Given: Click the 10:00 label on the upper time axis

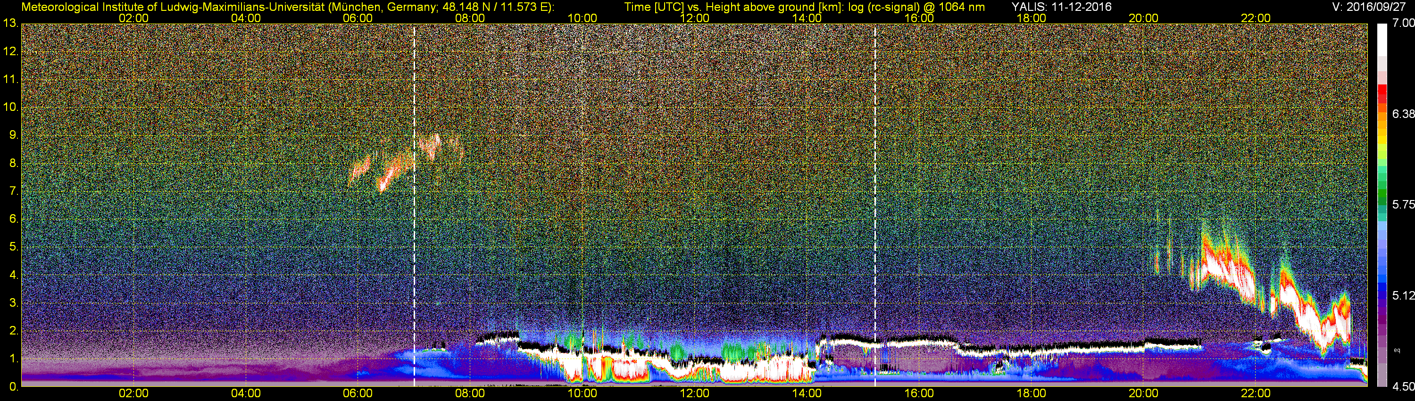Looking at the screenshot, I should click(582, 18).
